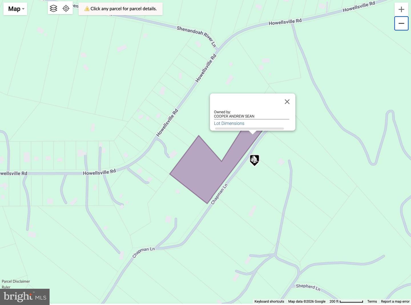Click the Parcel Disclaimer link

[16, 281]
